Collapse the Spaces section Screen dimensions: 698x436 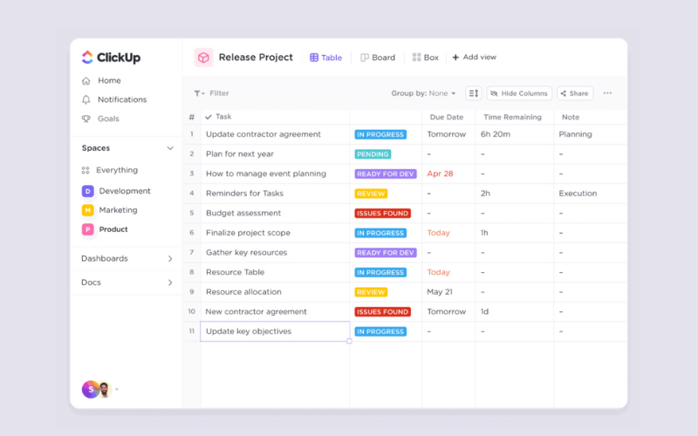click(x=170, y=148)
